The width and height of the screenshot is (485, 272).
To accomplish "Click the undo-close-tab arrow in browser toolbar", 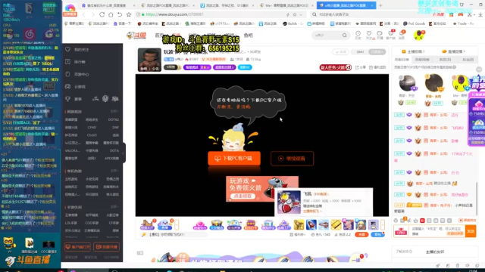I will (x=120, y=14).
